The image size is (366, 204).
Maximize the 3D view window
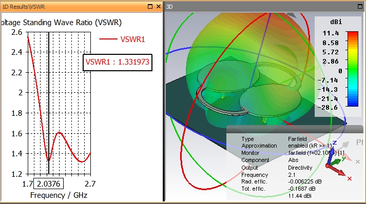click(360, 7)
